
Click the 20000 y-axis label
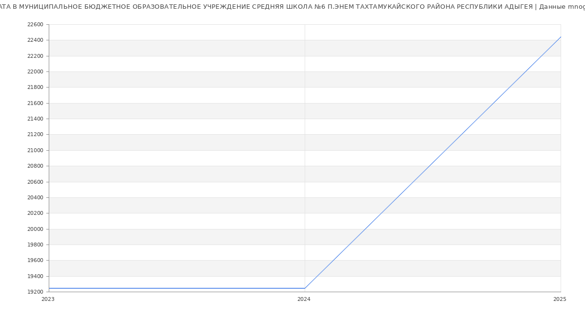35,229
